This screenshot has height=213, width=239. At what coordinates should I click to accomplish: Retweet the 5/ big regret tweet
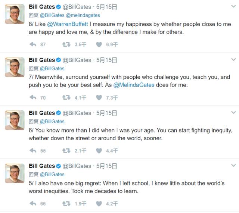click(66, 204)
